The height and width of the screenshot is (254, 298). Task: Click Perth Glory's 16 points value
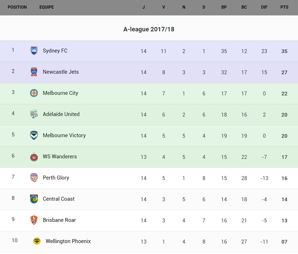[284, 178]
